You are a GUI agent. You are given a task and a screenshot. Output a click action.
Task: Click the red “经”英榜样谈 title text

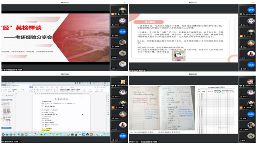21,28
